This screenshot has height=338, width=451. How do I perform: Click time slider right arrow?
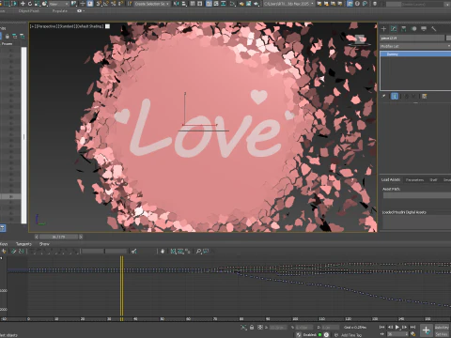click(81, 237)
